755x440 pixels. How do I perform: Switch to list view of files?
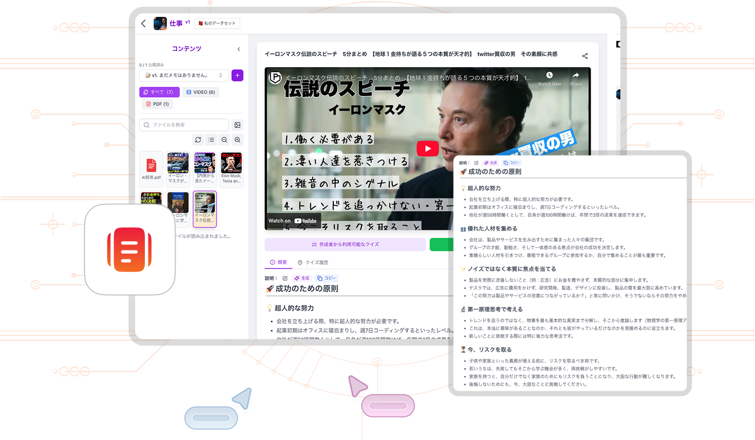tap(211, 139)
